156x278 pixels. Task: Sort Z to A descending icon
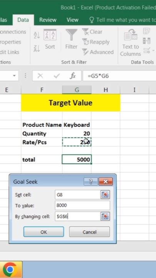pos(37,48)
